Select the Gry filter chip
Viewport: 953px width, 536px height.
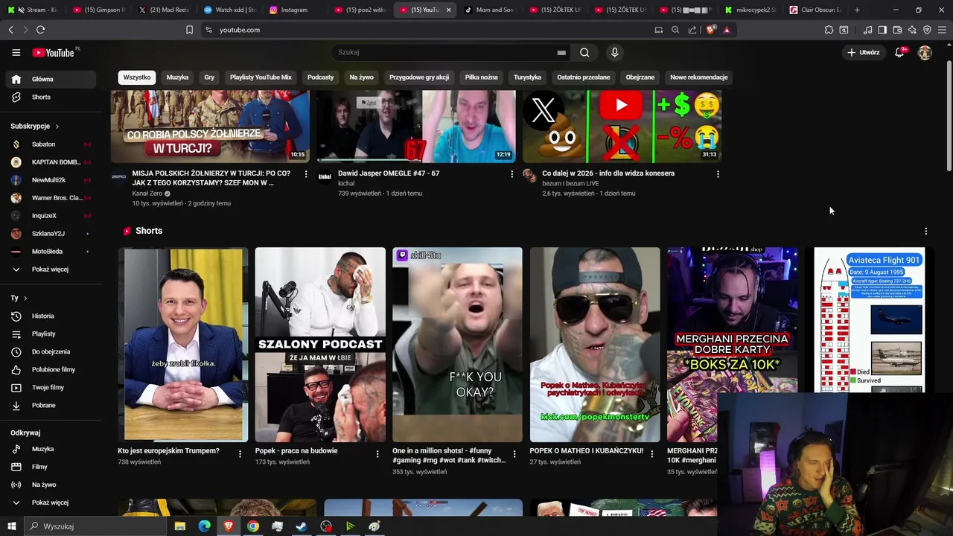coord(209,77)
